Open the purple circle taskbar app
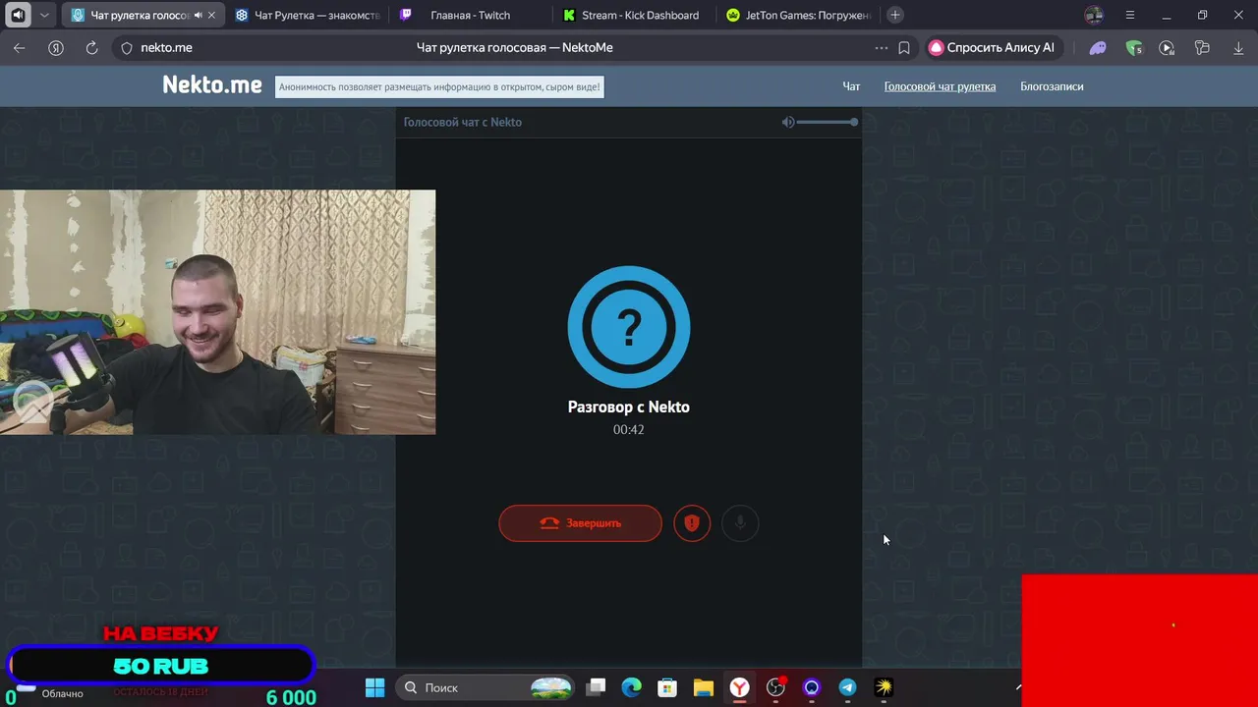 point(811,687)
